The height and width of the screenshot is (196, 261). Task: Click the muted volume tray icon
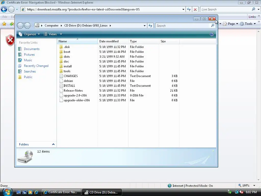pos(241,192)
